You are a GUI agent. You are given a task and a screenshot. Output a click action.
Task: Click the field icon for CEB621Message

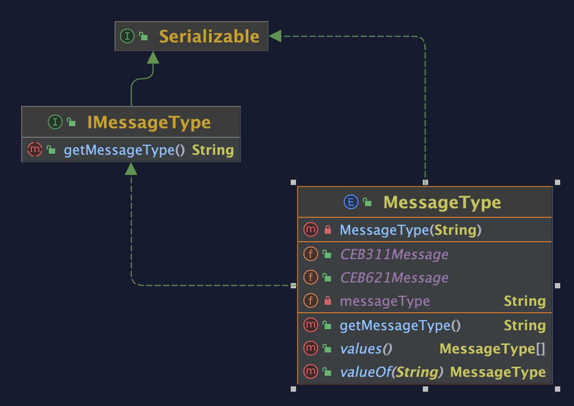tap(310, 278)
